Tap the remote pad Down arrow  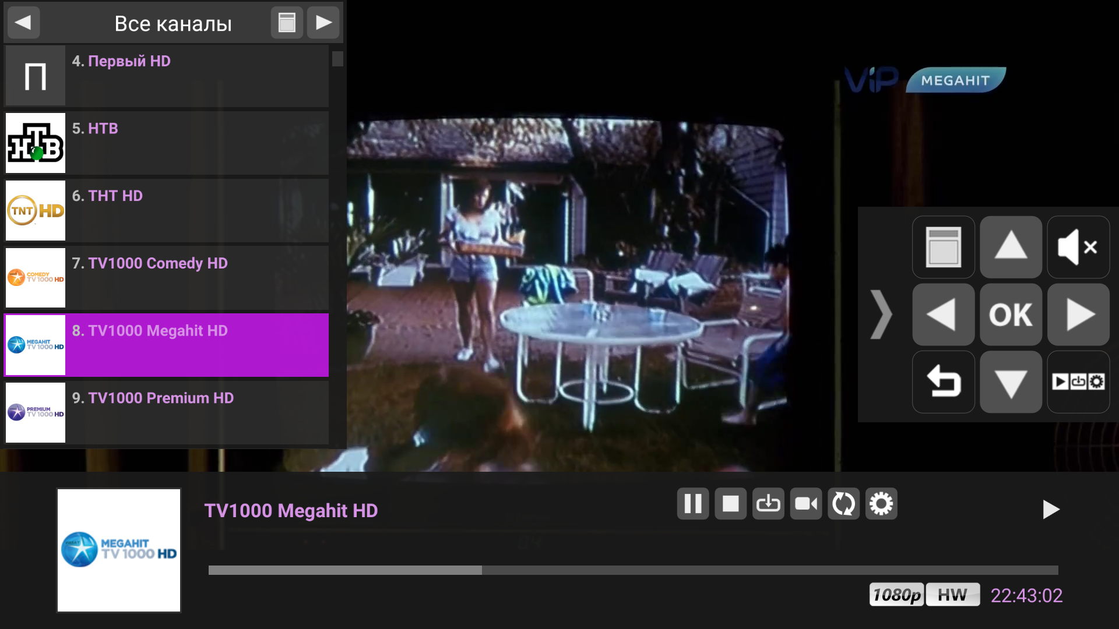coord(1011,382)
